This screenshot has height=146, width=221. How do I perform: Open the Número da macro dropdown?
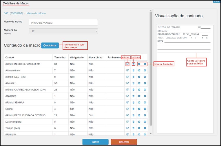coord(63,31)
